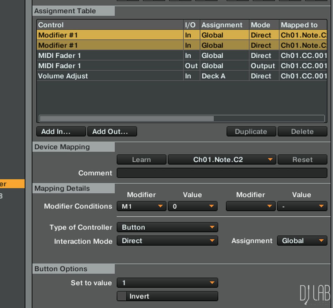Click the Add Out... button
This screenshot has width=333, height=308.
(112, 131)
